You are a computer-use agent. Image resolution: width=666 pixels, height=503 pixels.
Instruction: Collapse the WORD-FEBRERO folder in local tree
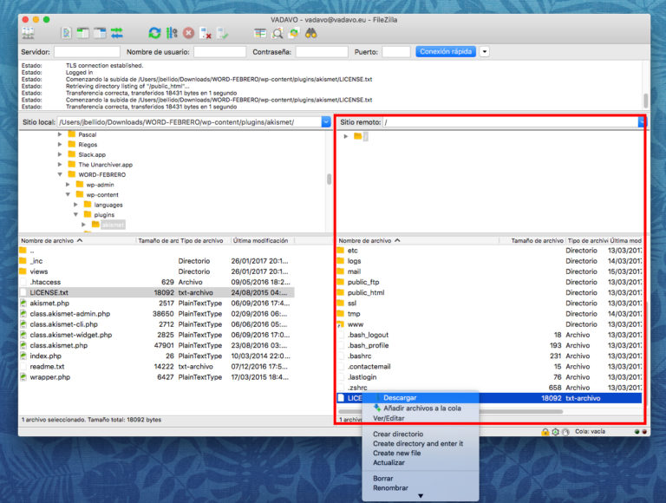pos(60,174)
